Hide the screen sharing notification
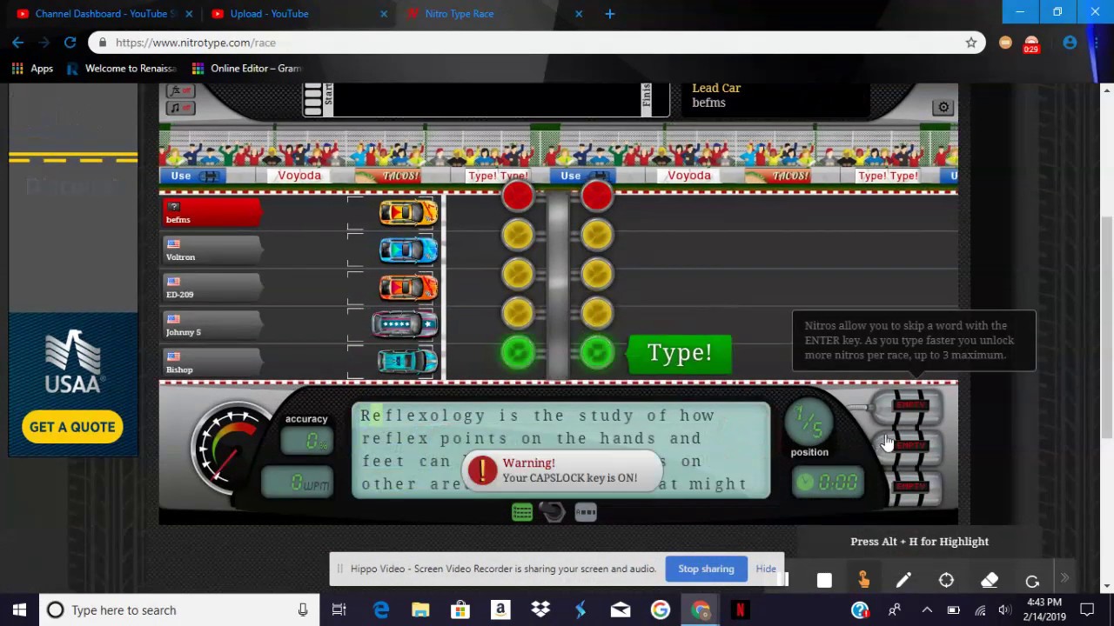Viewport: 1114px width, 626px height. [x=766, y=569]
